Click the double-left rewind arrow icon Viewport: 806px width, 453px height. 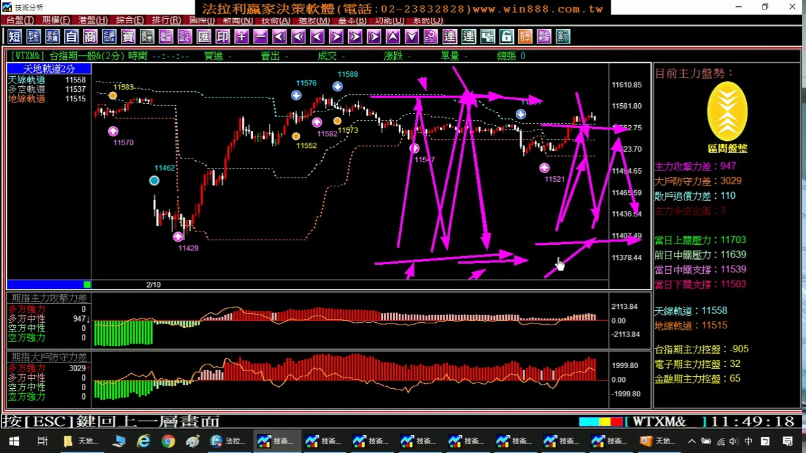point(298,36)
